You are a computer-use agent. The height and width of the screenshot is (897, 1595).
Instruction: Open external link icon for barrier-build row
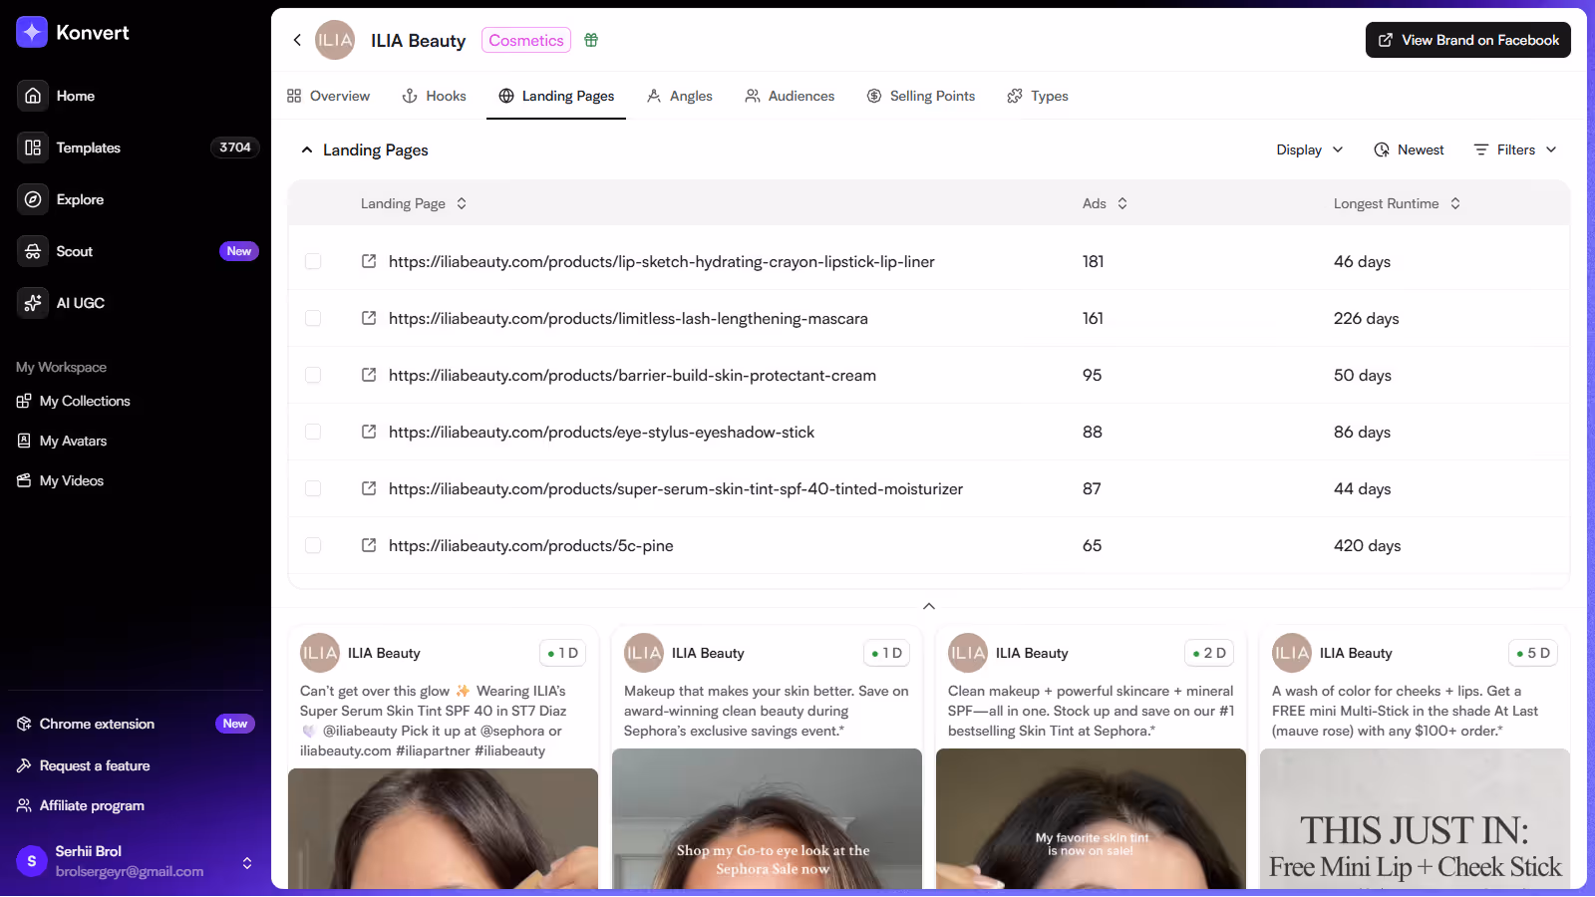(369, 375)
